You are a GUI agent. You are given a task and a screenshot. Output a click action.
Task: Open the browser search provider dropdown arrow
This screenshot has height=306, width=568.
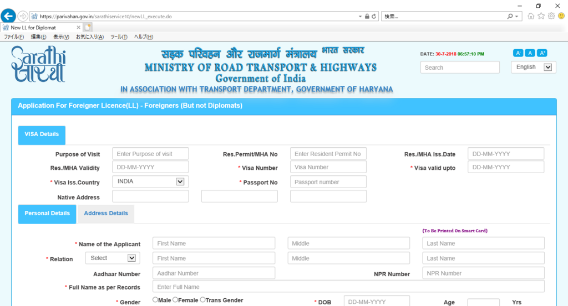tap(517, 16)
